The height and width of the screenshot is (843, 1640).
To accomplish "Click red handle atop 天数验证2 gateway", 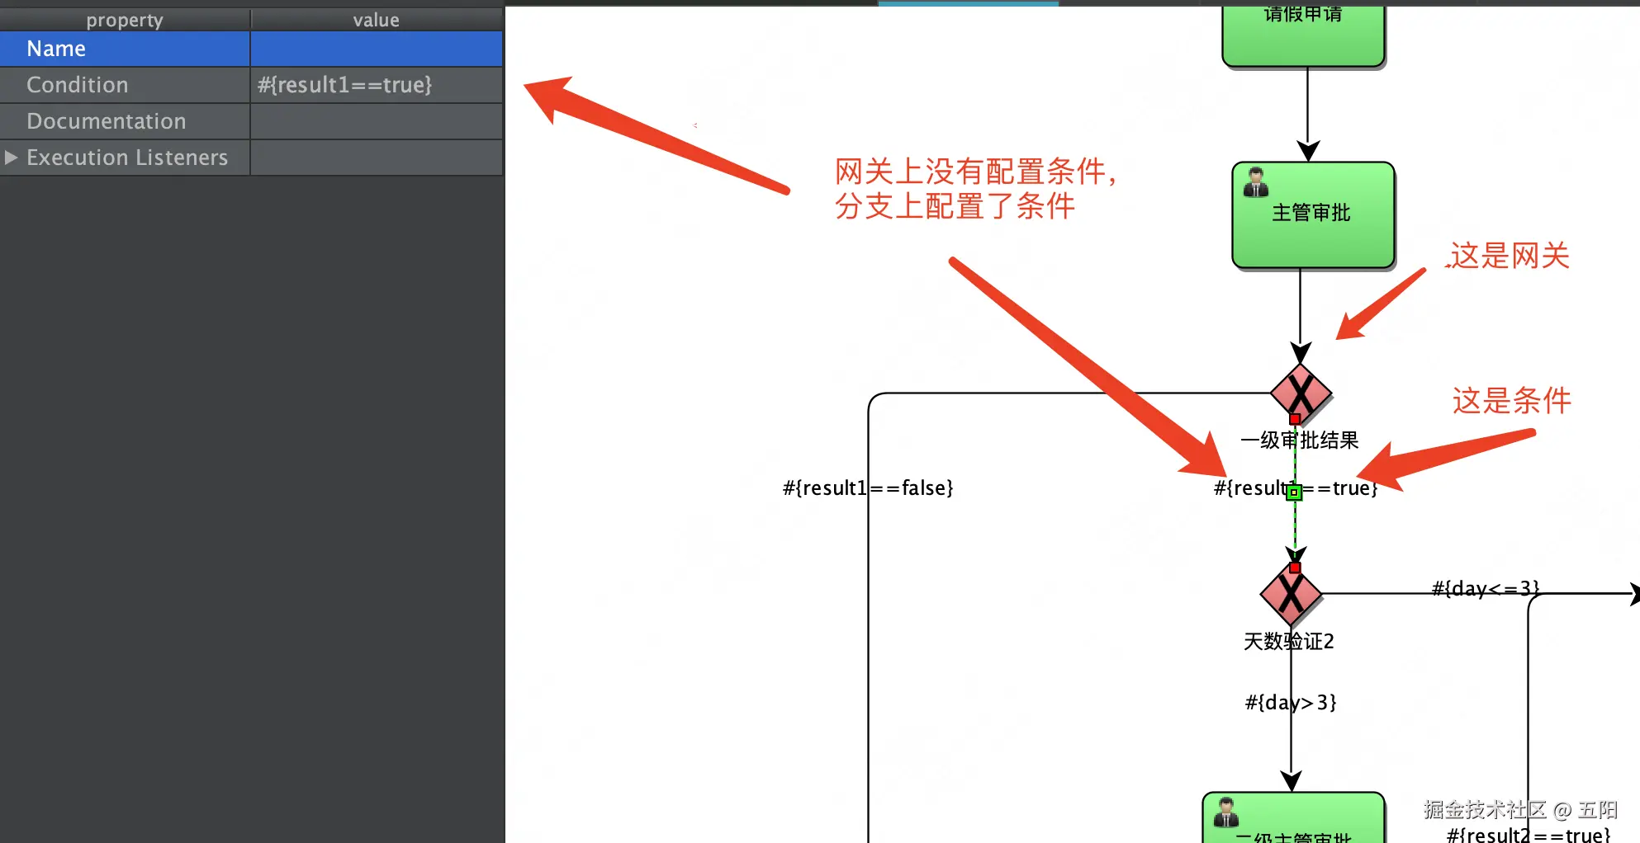I will 1295,567.
